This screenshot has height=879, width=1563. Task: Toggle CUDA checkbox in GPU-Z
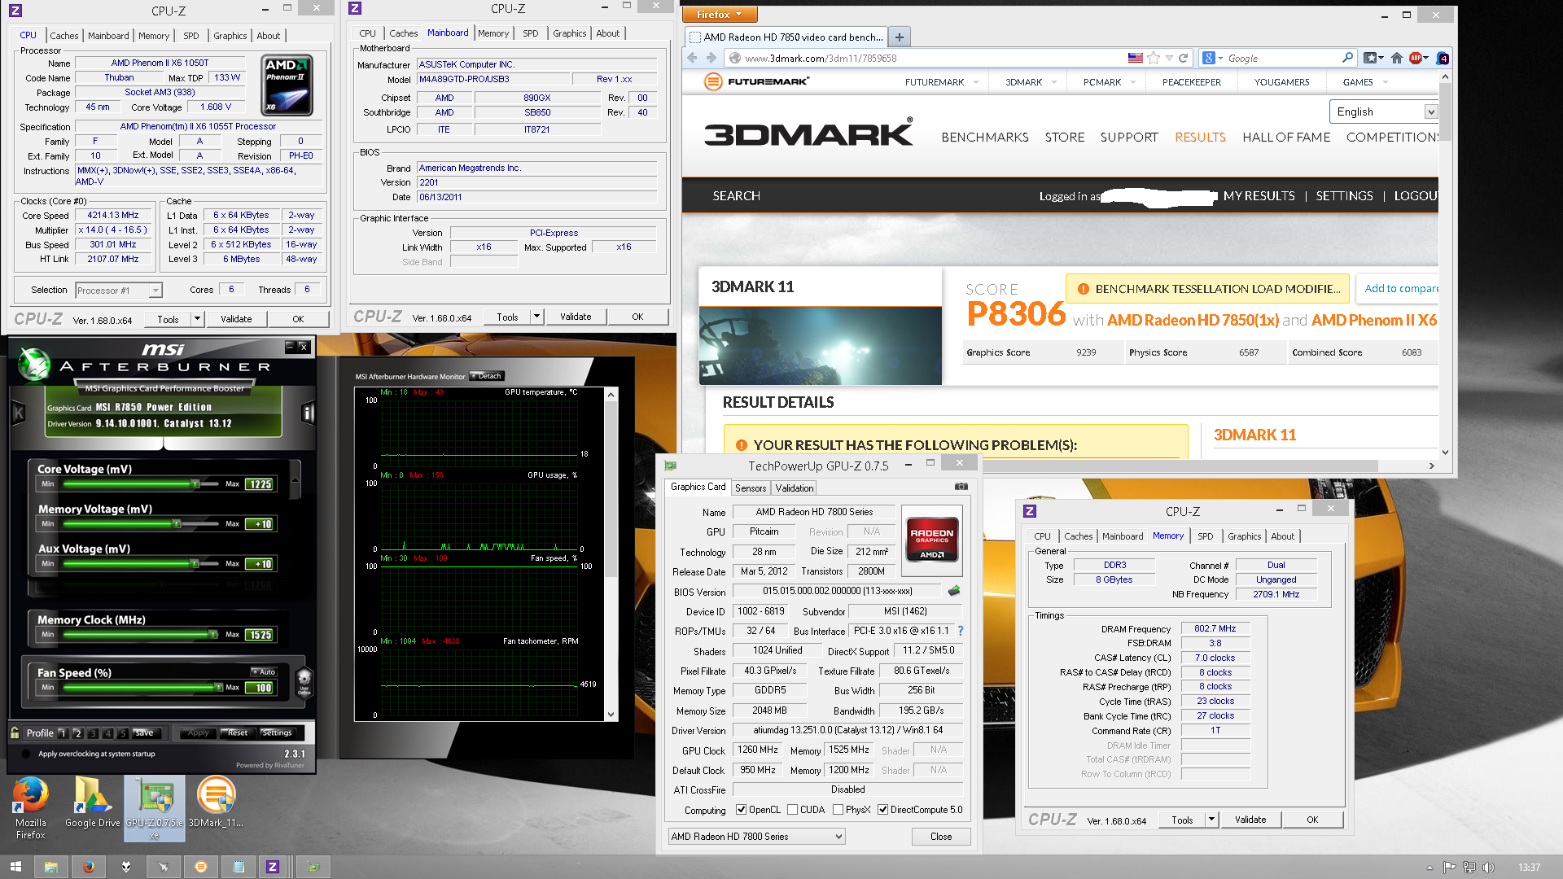792,810
